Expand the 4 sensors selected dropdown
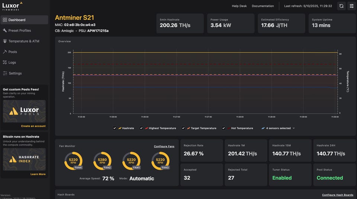357x199 pixels. (278, 128)
